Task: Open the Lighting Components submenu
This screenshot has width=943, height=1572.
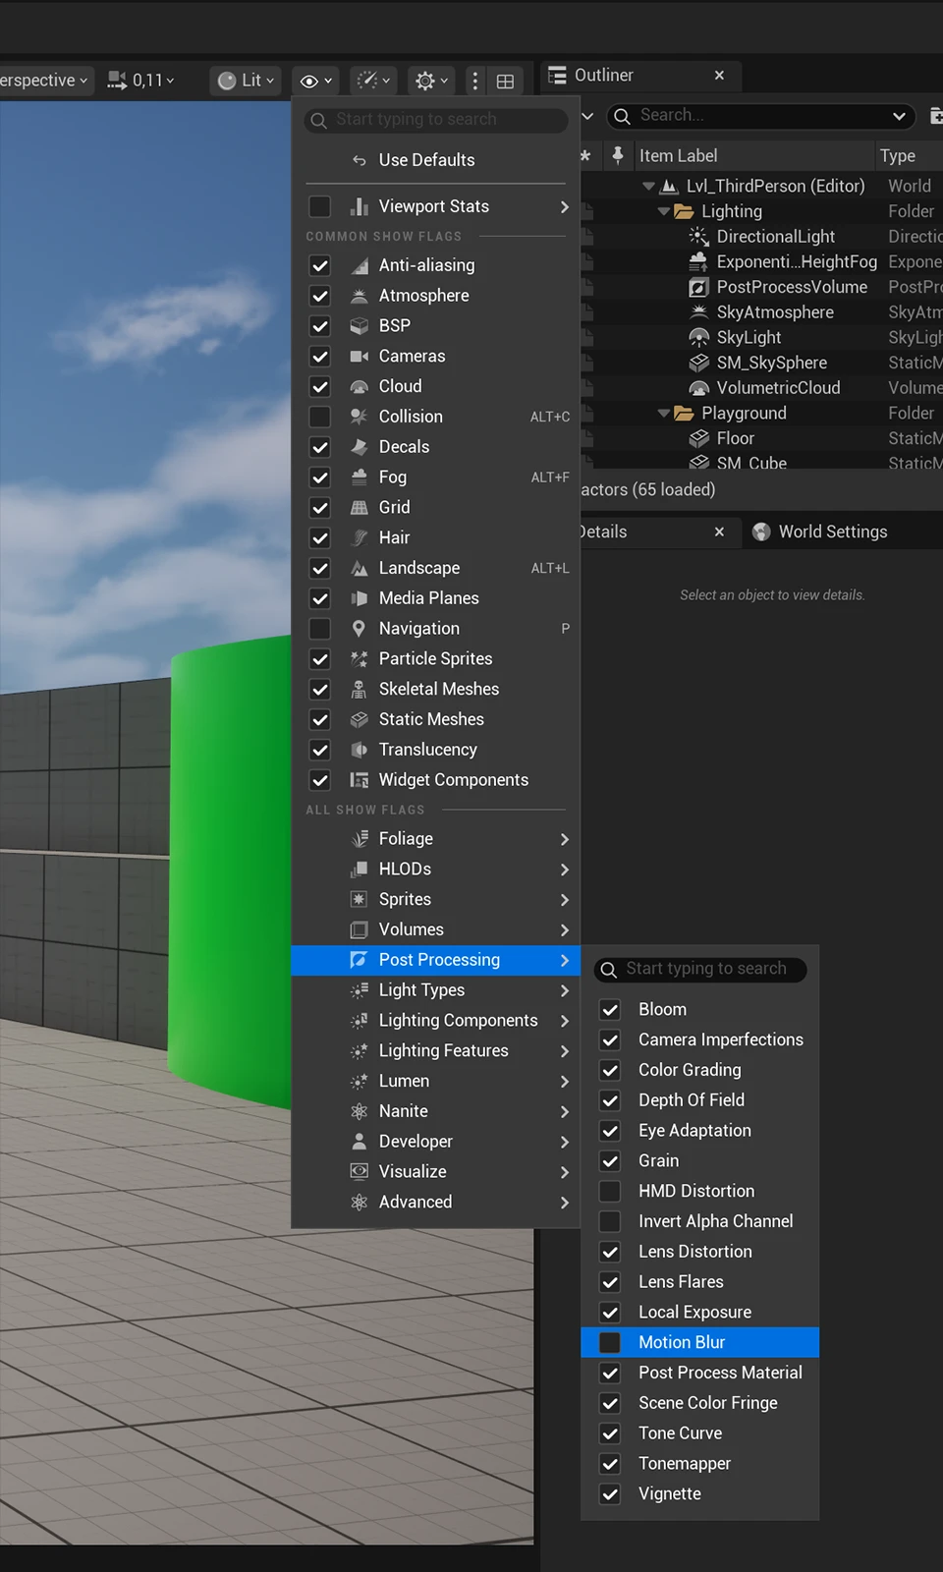Action: (x=436, y=1021)
